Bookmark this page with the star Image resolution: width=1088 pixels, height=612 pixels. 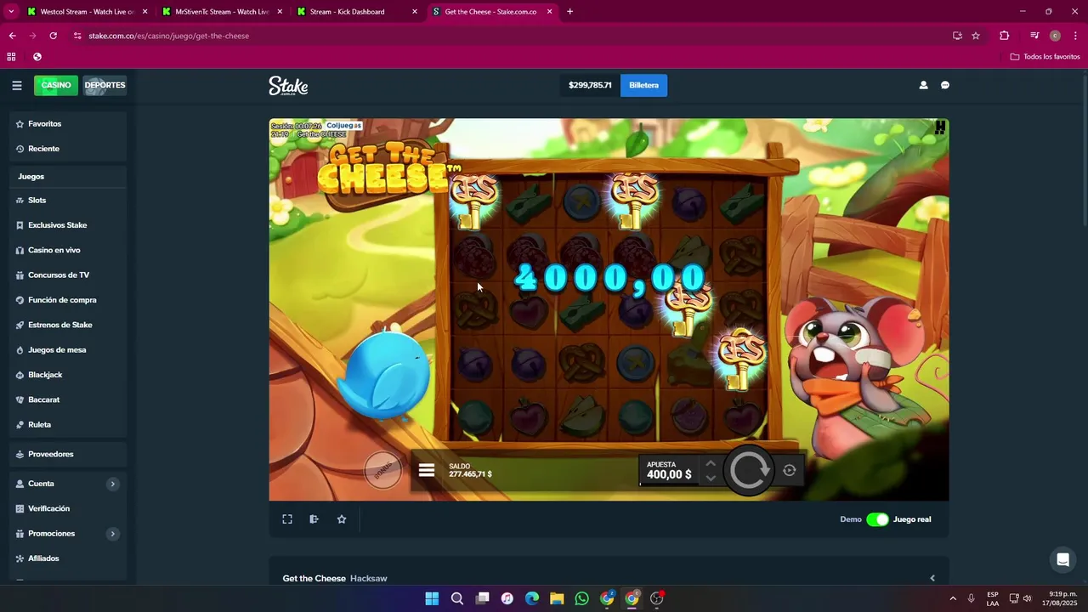coord(976,36)
